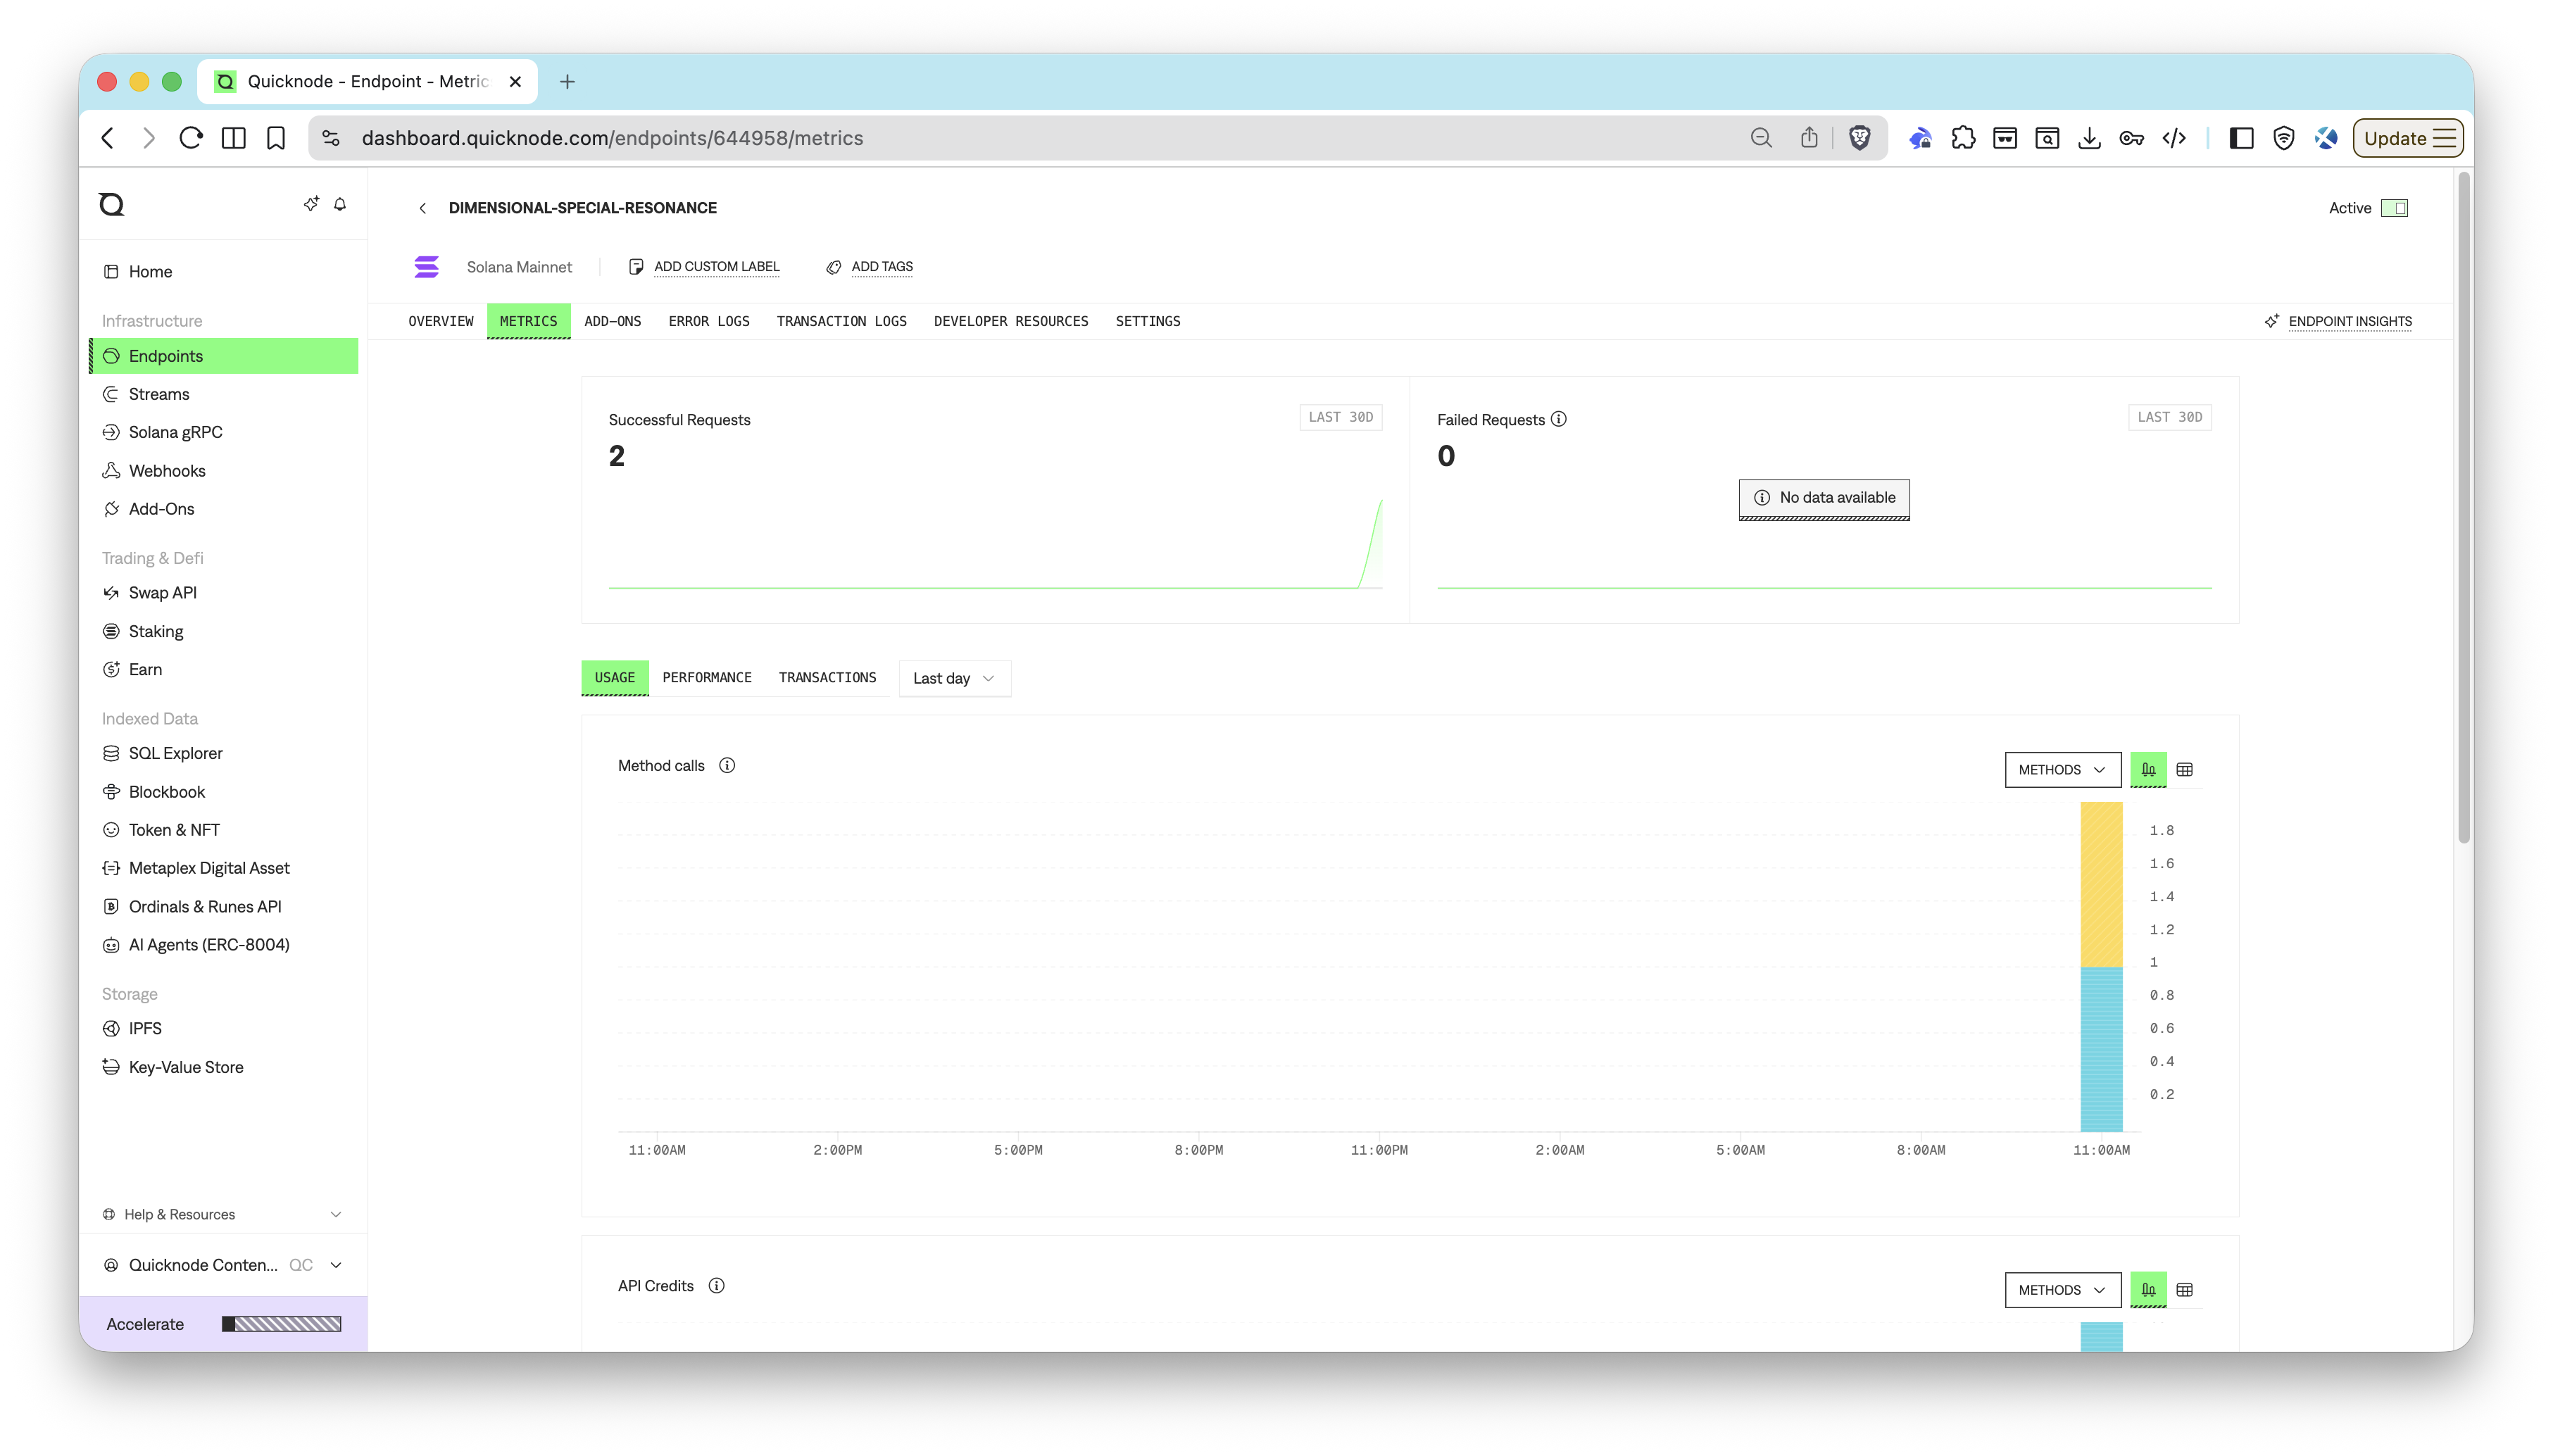The height and width of the screenshot is (1456, 2553).
Task: Switch Method calls to bar chart view
Action: 2148,770
